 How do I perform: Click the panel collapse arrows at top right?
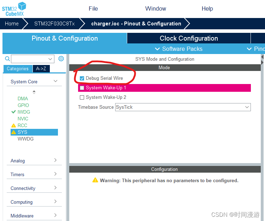pyautogui.click(x=262, y=60)
